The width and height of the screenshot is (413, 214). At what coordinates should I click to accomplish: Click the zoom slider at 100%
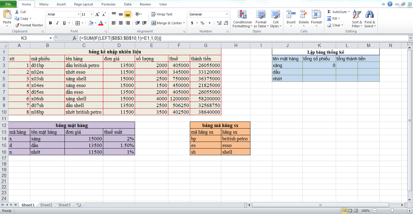coord(392,211)
